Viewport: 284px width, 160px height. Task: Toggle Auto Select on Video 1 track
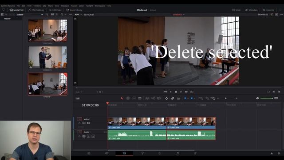[84, 123]
